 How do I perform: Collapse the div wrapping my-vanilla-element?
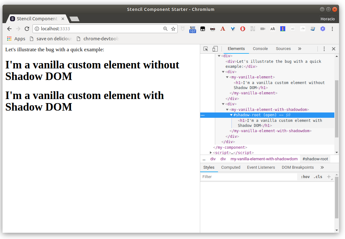[x=223, y=72]
